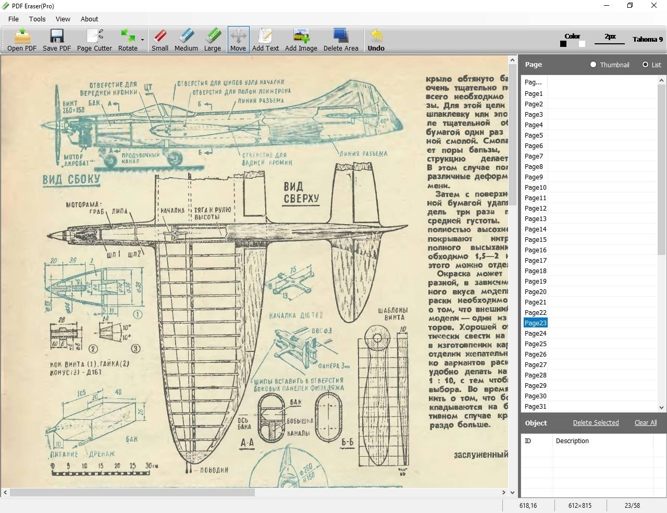667x513 pixels.
Task: Click the document horizontal scroll-right arrow
Action: coord(504,492)
